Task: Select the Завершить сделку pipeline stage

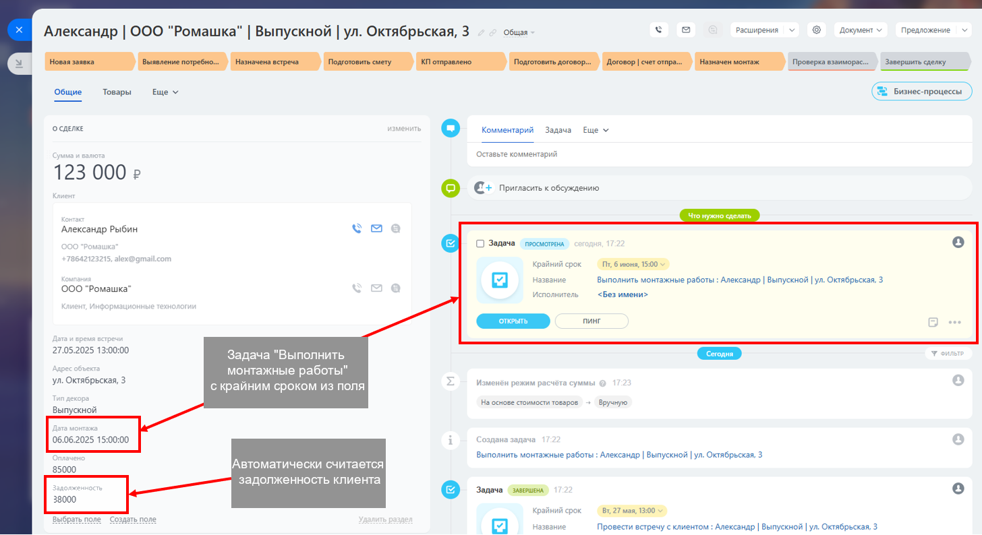Action: [x=921, y=62]
